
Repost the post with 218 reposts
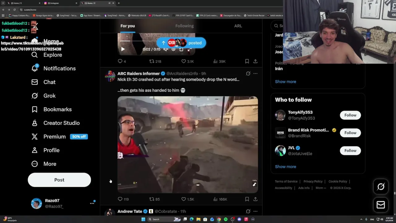coord(155,61)
